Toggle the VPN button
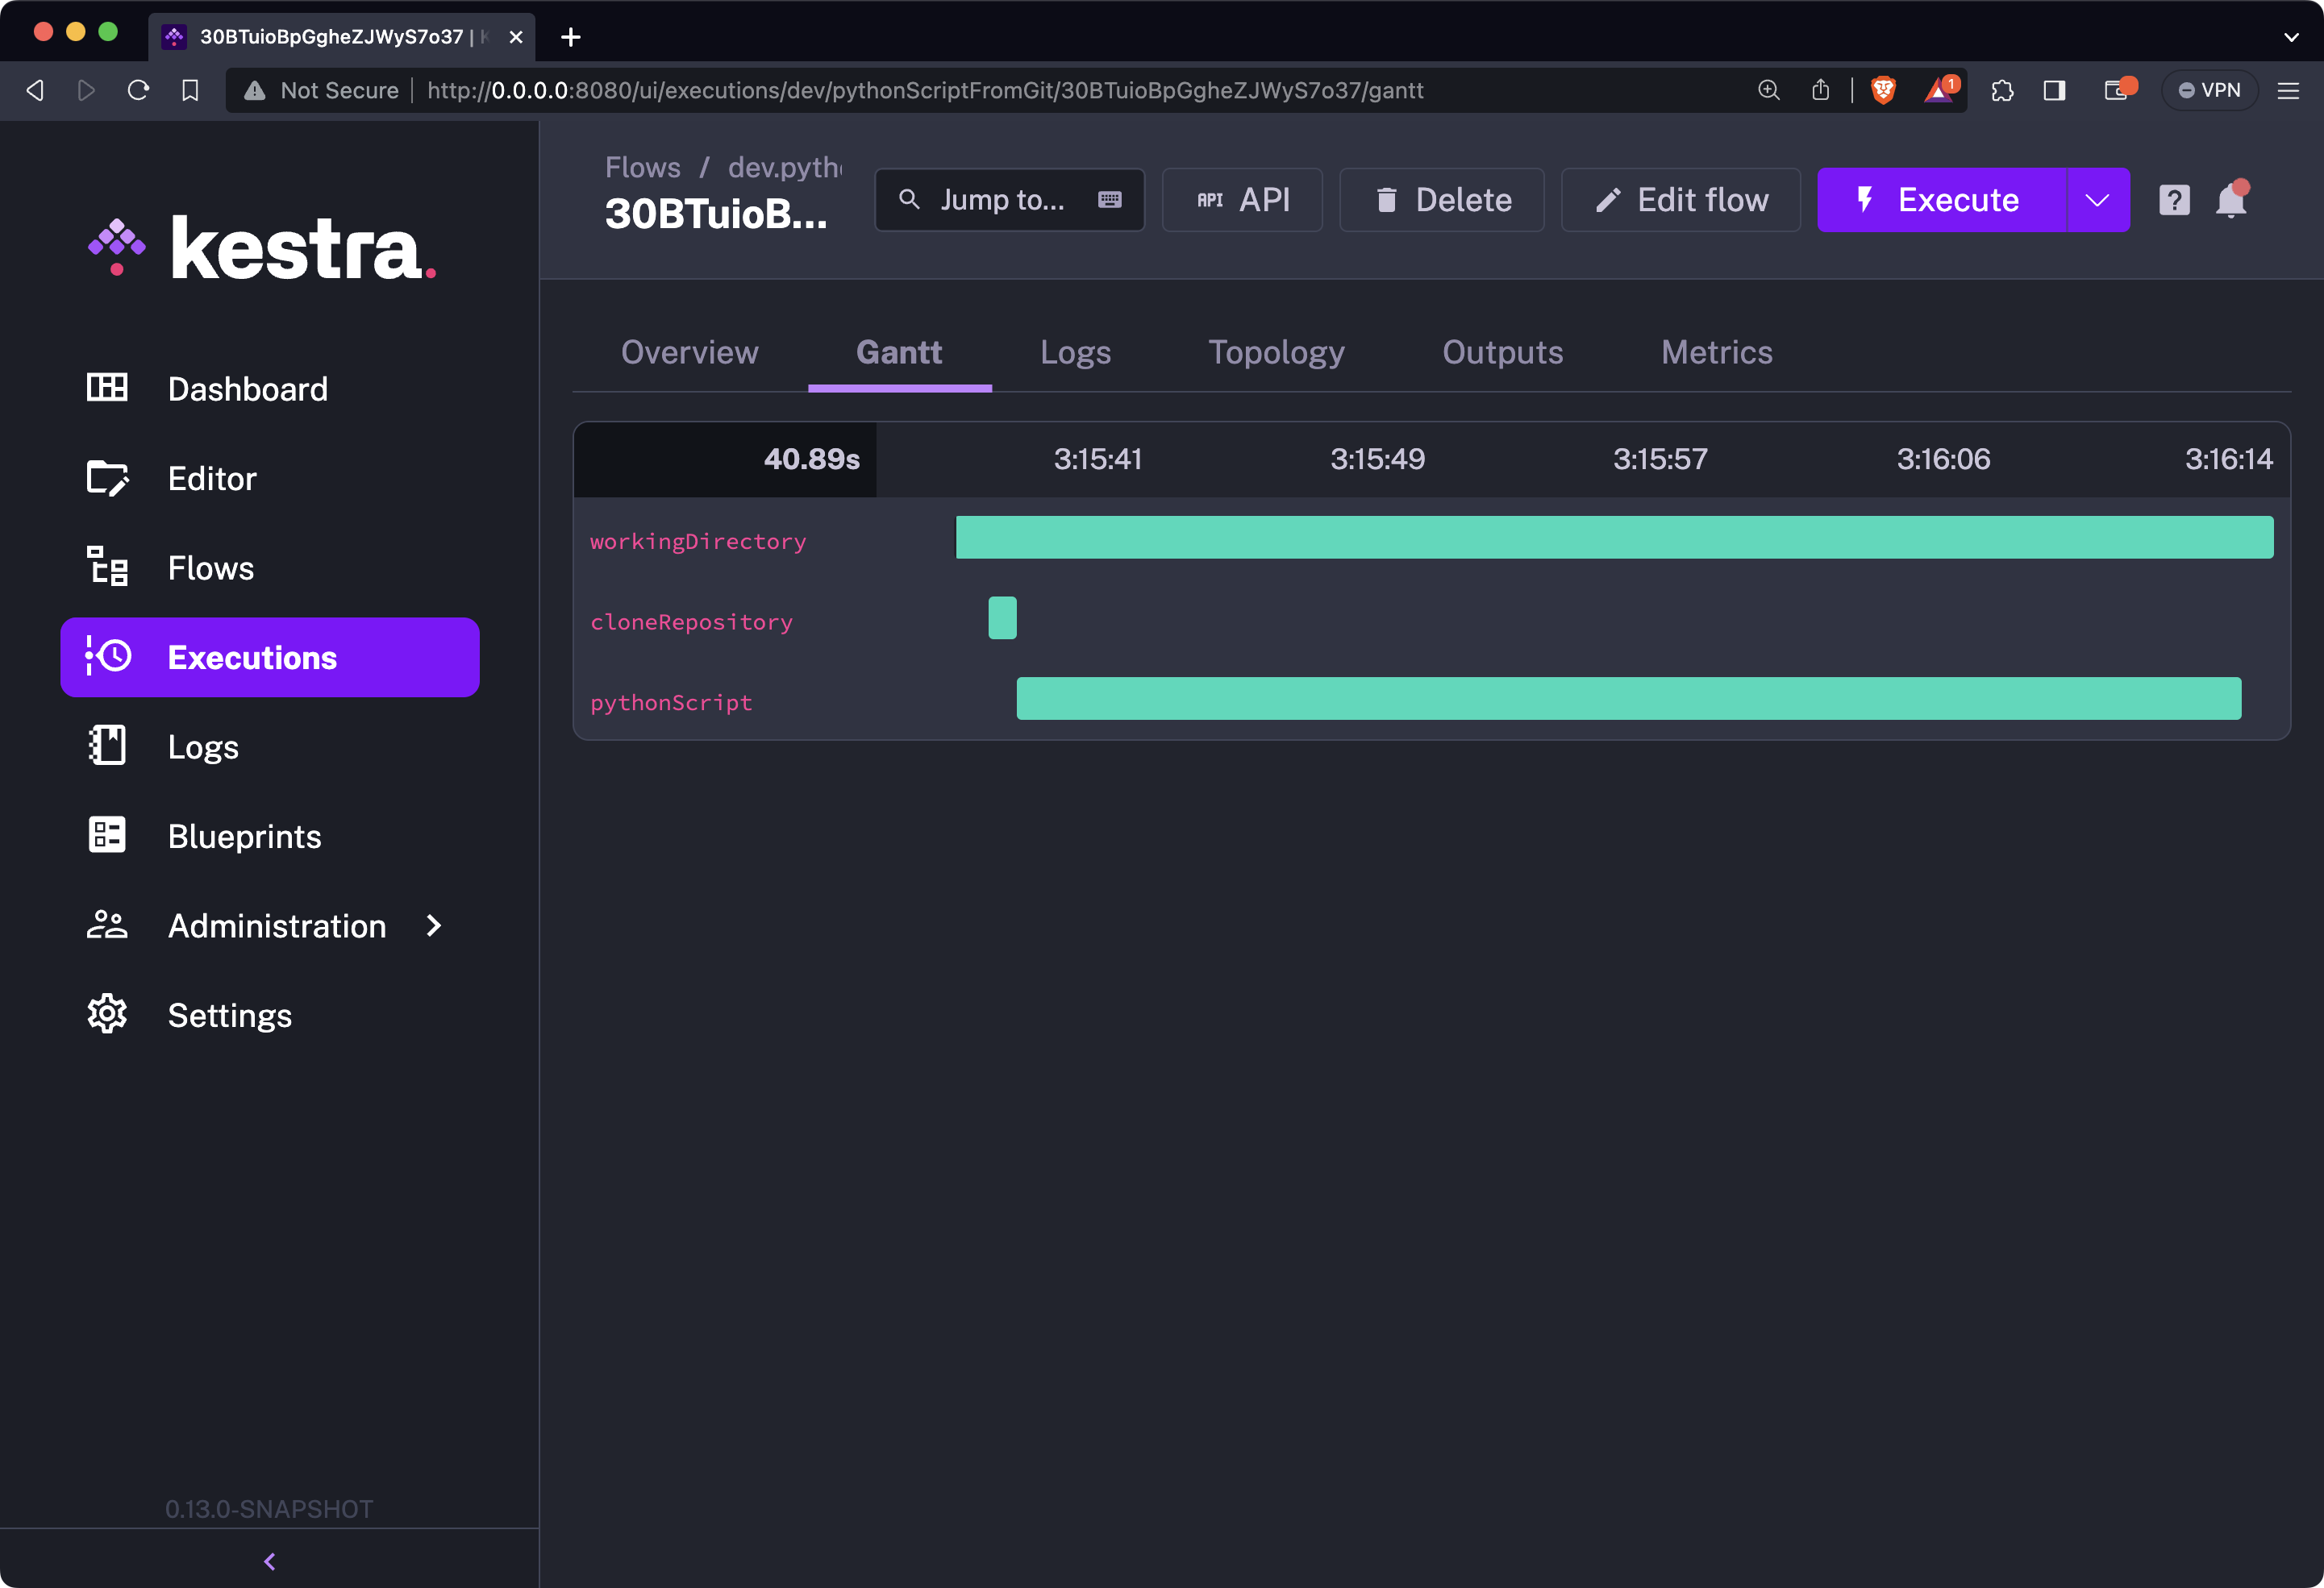The height and width of the screenshot is (1588, 2324). pos(2209,90)
